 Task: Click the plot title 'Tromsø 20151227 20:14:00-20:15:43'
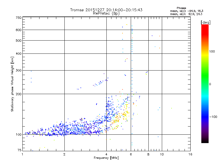pyautogui.click(x=106, y=10)
